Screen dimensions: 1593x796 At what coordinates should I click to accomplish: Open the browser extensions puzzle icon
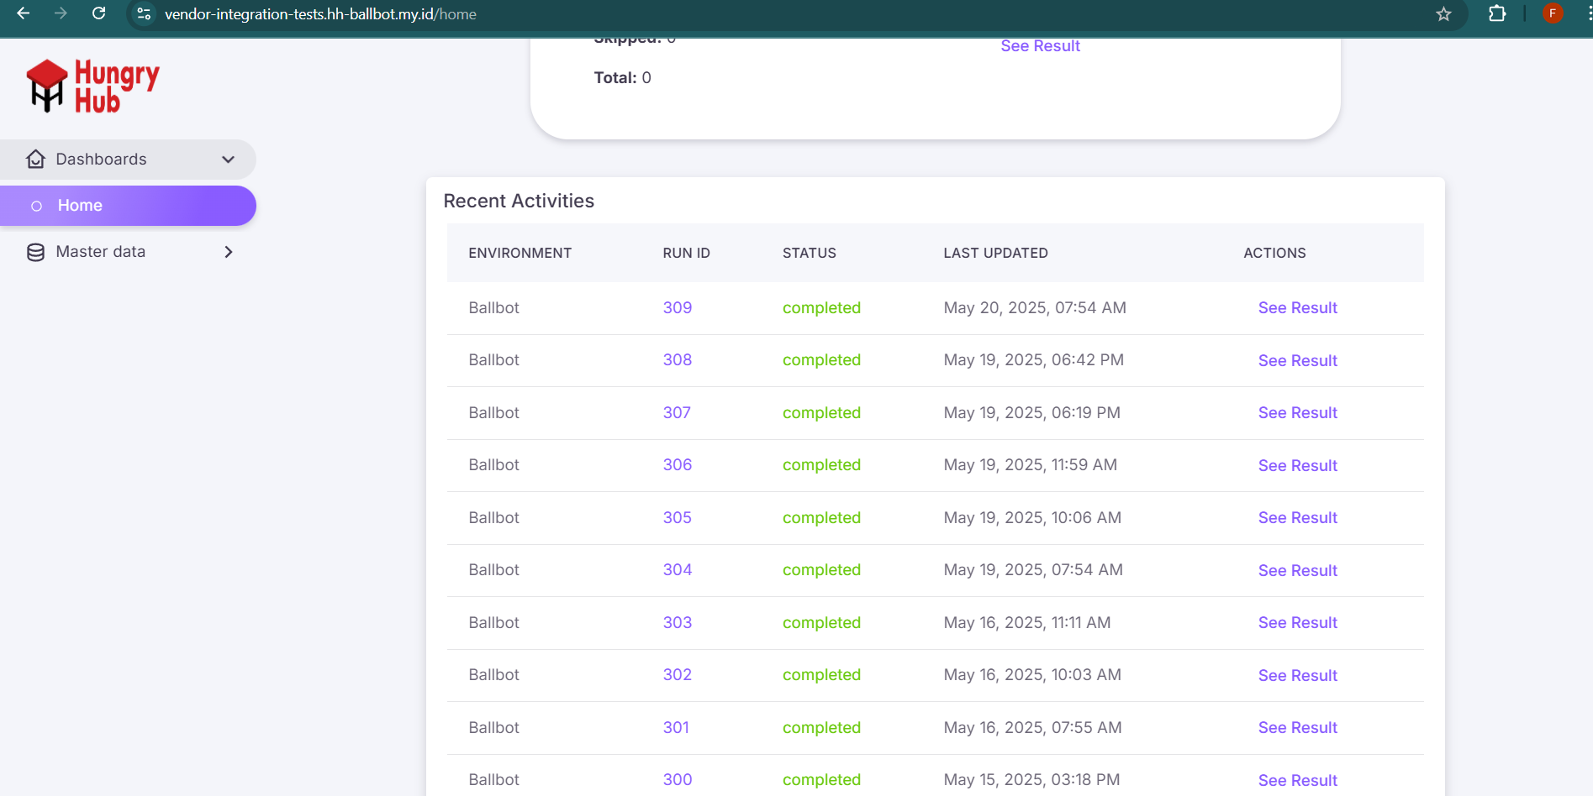[1496, 13]
